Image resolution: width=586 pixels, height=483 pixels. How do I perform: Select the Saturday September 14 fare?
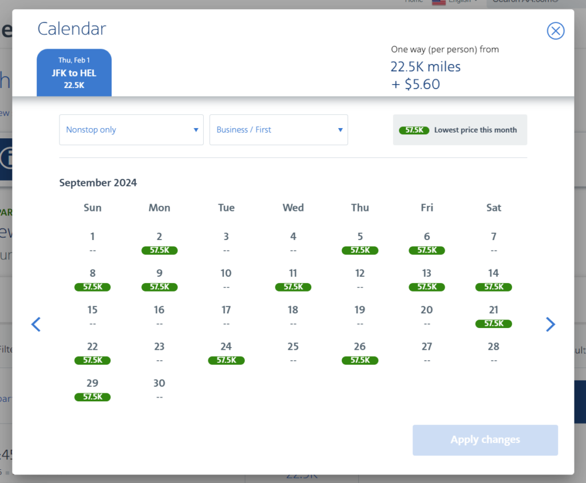493,287
